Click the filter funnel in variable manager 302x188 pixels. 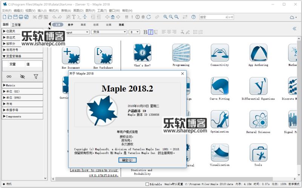click(x=36, y=77)
